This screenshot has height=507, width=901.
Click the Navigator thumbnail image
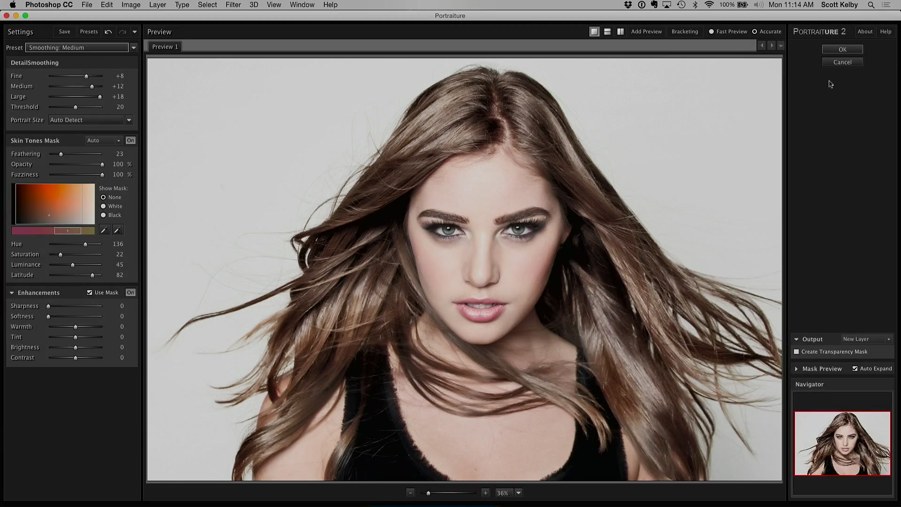[842, 444]
